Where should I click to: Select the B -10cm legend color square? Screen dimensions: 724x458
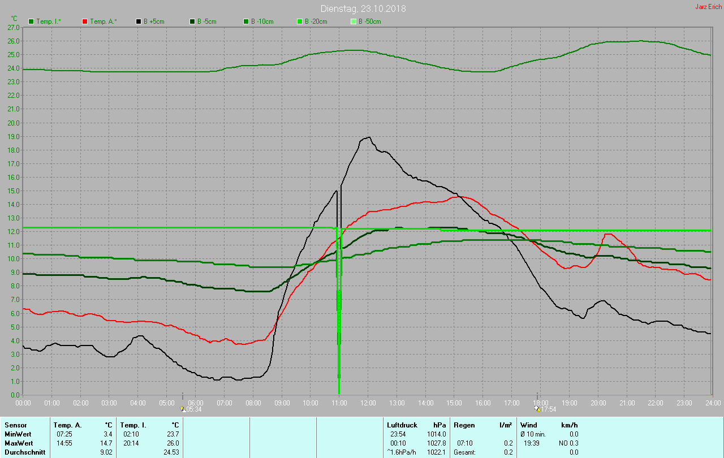click(246, 21)
